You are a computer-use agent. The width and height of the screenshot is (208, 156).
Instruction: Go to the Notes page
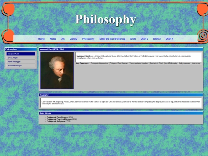coord(53,39)
